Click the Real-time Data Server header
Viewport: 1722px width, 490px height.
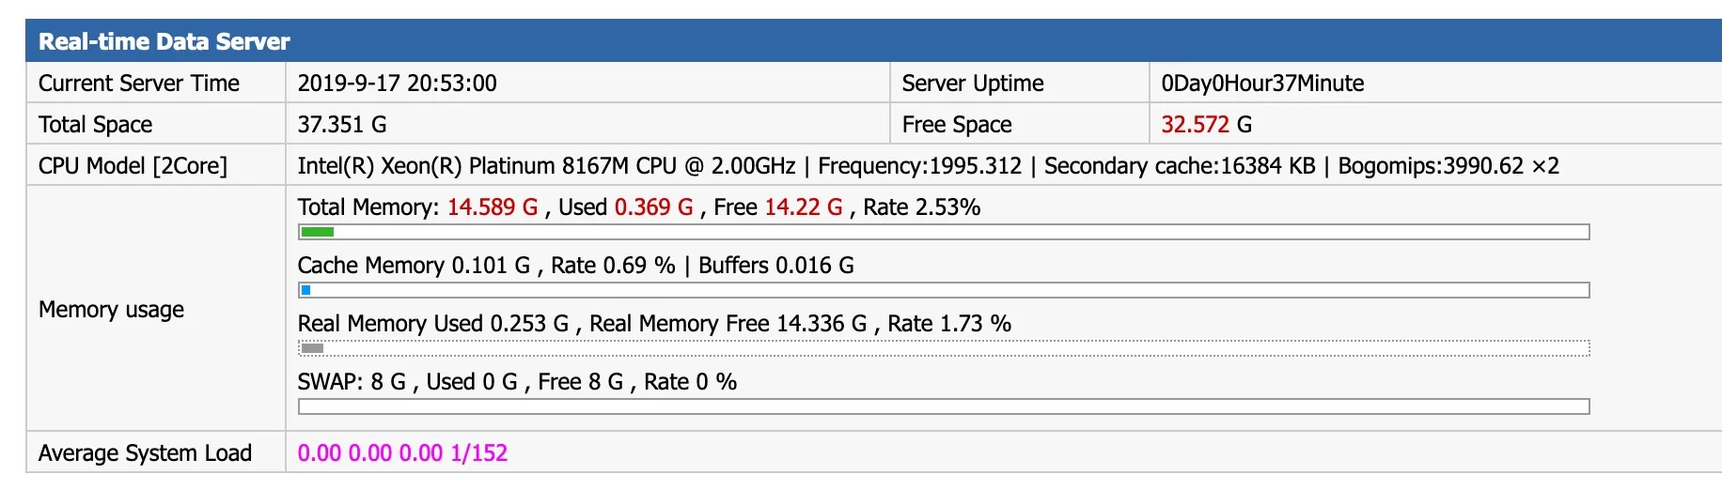(x=164, y=41)
